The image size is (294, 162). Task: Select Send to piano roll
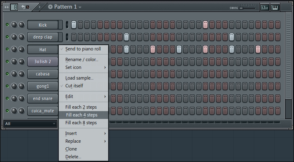pos(83,49)
